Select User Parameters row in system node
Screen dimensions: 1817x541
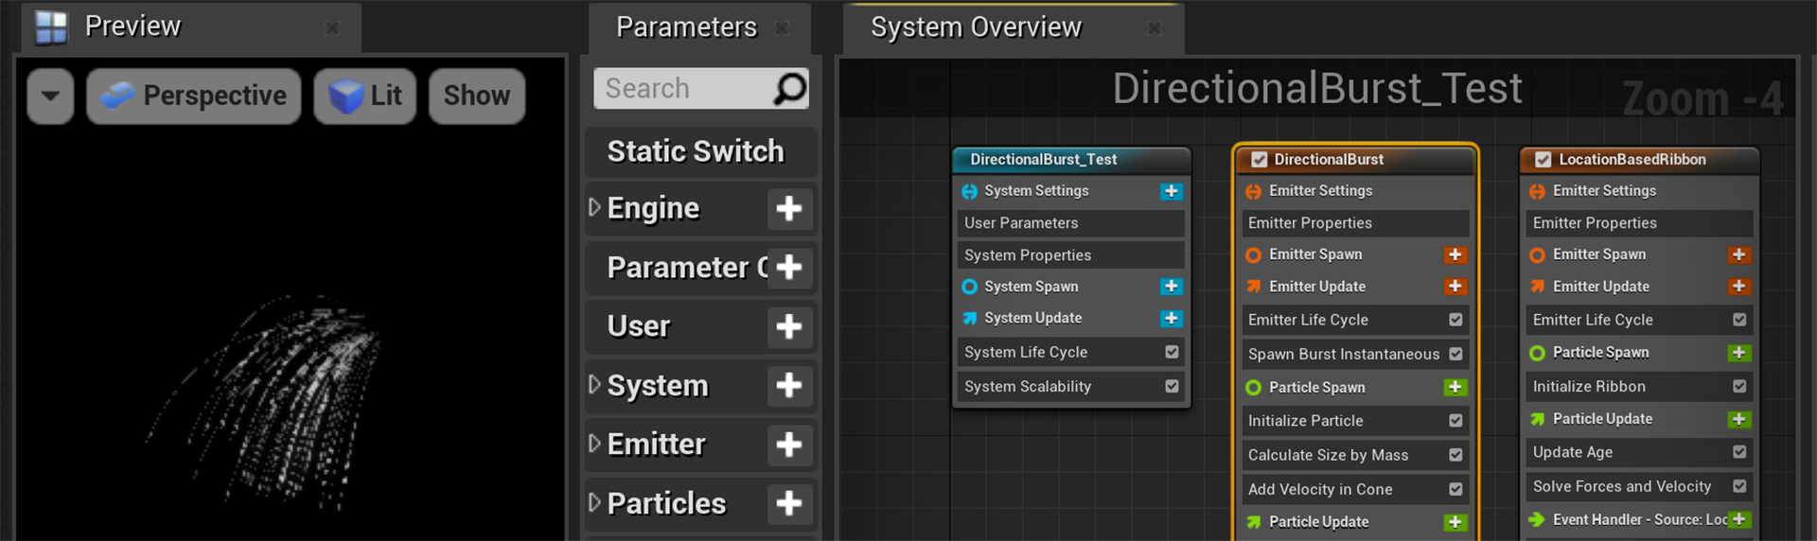pyautogui.click(x=1071, y=223)
